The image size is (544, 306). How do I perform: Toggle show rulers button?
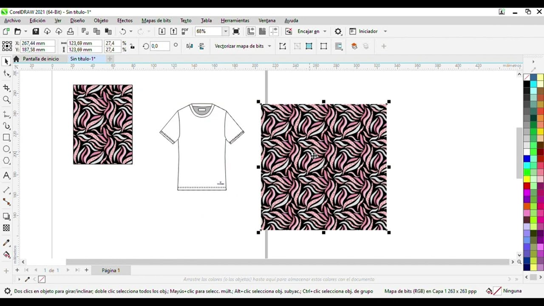[x=251, y=31]
